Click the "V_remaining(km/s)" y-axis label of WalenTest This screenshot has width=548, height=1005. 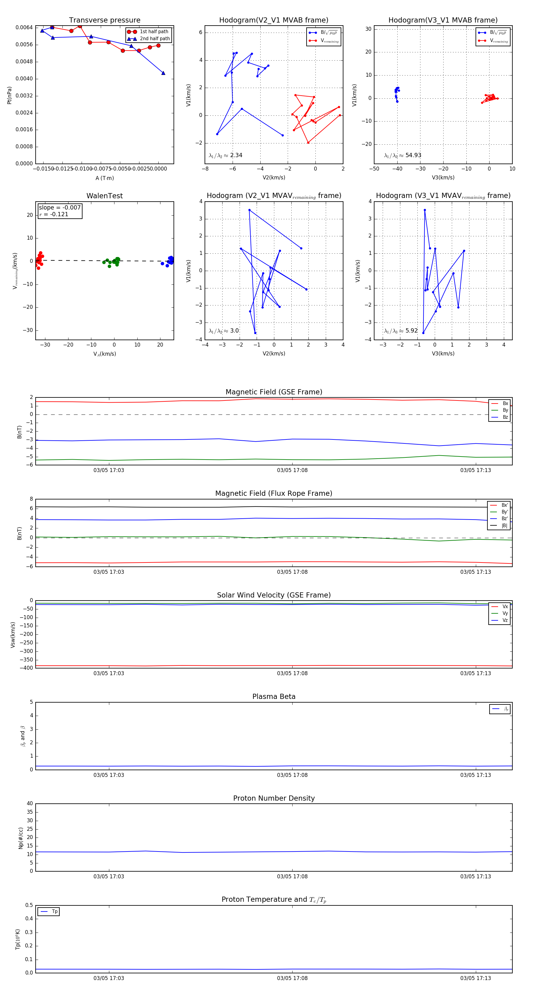(15, 271)
